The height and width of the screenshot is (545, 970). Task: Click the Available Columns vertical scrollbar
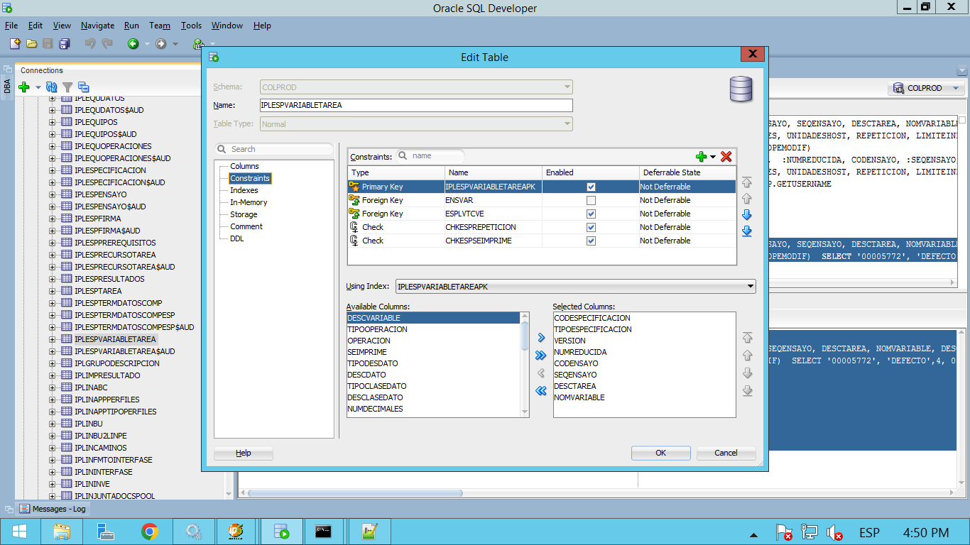point(525,364)
